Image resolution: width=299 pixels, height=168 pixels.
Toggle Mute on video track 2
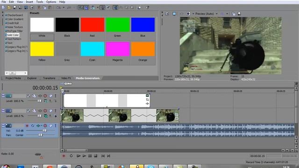coord(51,111)
